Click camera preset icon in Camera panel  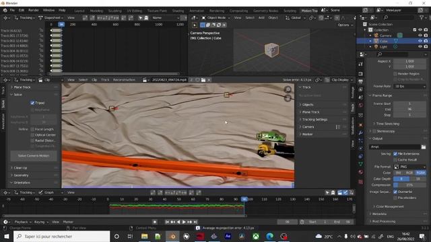click(338, 127)
